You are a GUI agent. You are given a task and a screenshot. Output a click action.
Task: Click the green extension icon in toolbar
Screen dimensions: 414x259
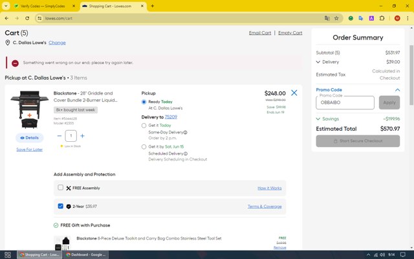pyautogui.click(x=351, y=18)
